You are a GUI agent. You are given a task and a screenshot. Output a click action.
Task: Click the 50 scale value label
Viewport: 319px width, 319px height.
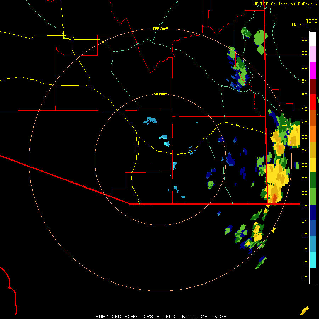coord(304,95)
